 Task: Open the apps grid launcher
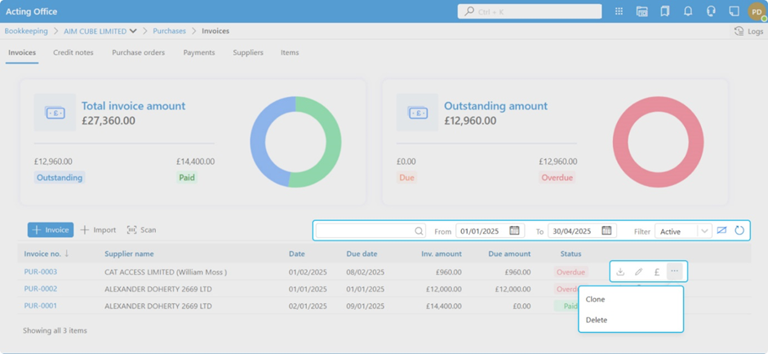tap(619, 11)
